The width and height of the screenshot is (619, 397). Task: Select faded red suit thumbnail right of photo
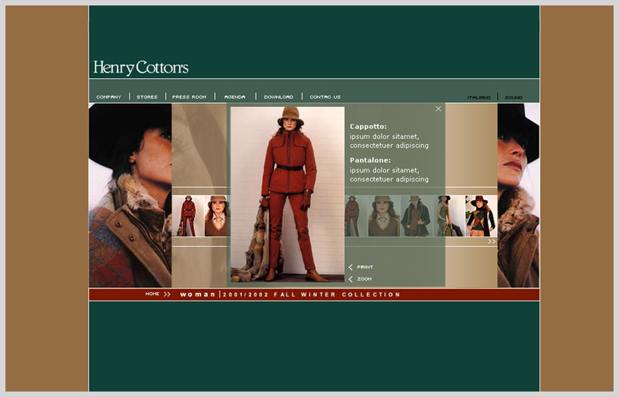(x=356, y=216)
